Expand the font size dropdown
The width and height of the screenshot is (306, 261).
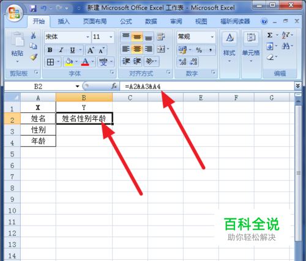coord(111,37)
